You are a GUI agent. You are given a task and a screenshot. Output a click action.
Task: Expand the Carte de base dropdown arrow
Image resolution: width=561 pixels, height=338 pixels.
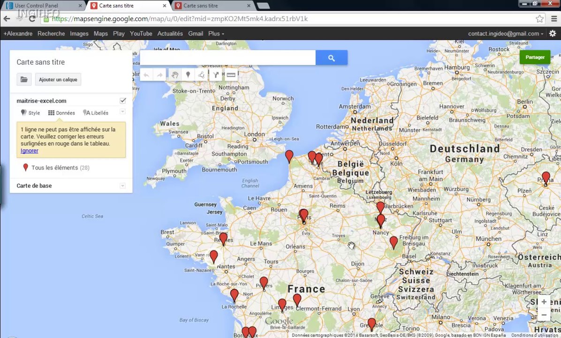click(x=122, y=185)
